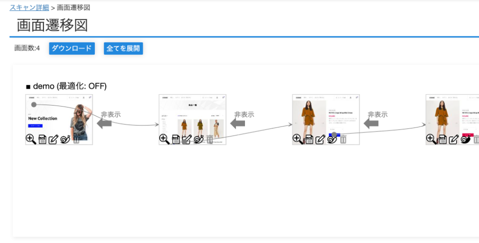Open the log of the New Collection screen
The height and width of the screenshot is (243, 479).
42,139
